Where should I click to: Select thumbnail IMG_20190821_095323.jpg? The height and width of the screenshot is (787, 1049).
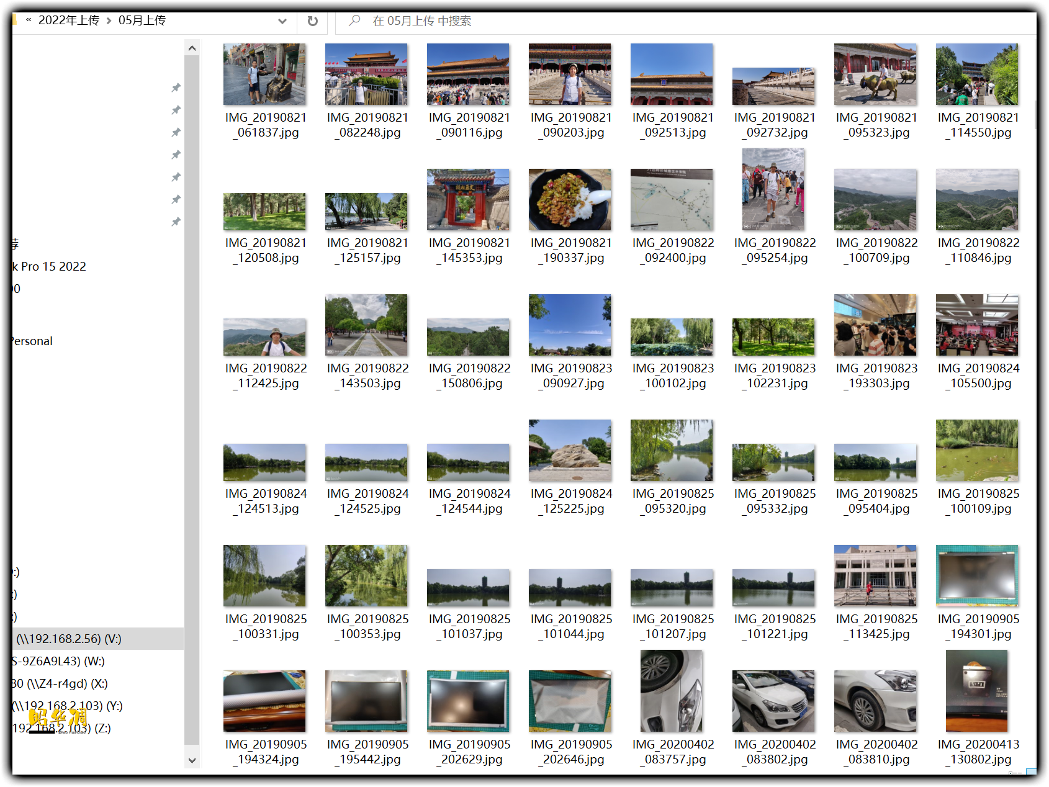coord(876,74)
